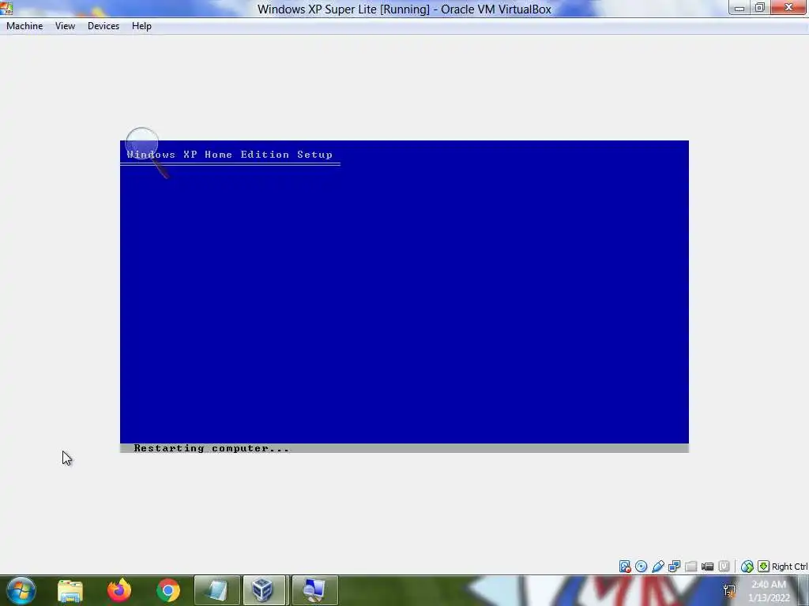The height and width of the screenshot is (606, 809).
Task: Open the Help menu
Action: 141,26
